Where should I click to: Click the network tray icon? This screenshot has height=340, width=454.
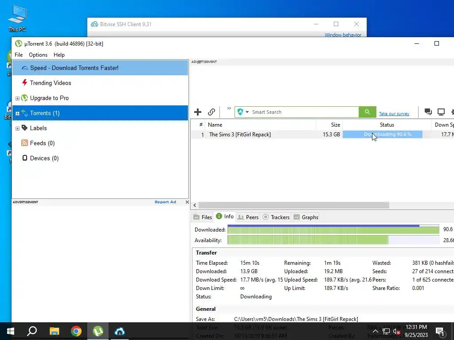386,331
